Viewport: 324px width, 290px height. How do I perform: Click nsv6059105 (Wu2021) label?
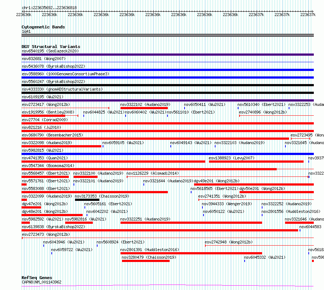[x=123, y=143]
